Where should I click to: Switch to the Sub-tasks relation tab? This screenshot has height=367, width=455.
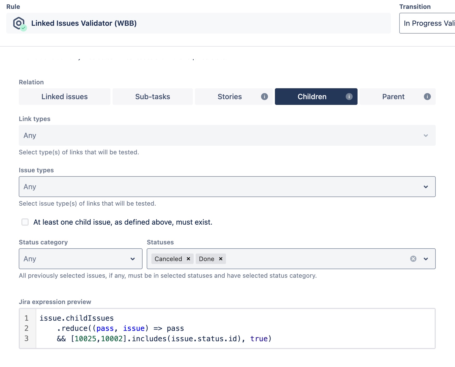click(153, 97)
